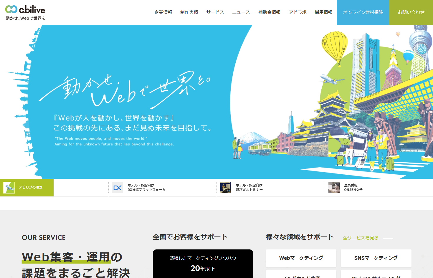The width and height of the screenshot is (433, 278).
Task: Open the ONSEN女子 thumbnail image
Action: tap(334, 188)
